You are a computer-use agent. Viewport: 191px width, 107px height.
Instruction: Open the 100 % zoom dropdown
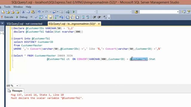(x=17, y=86)
